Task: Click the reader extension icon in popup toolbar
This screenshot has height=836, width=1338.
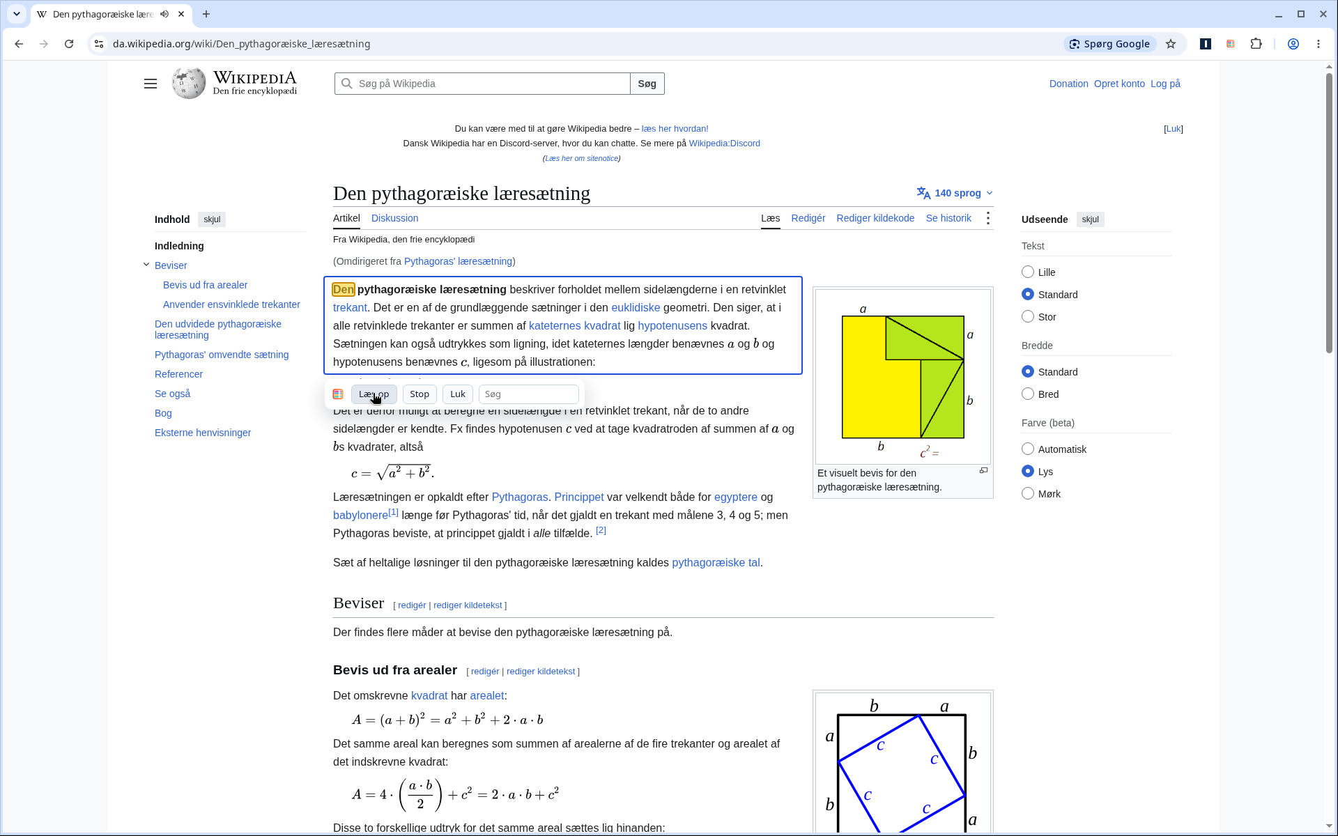Action: 338,394
